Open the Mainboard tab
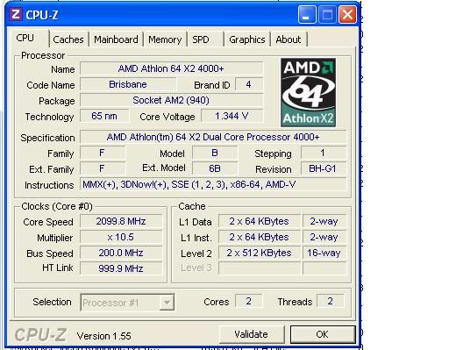Screen dimensions: 449x350 pyautogui.click(x=116, y=39)
